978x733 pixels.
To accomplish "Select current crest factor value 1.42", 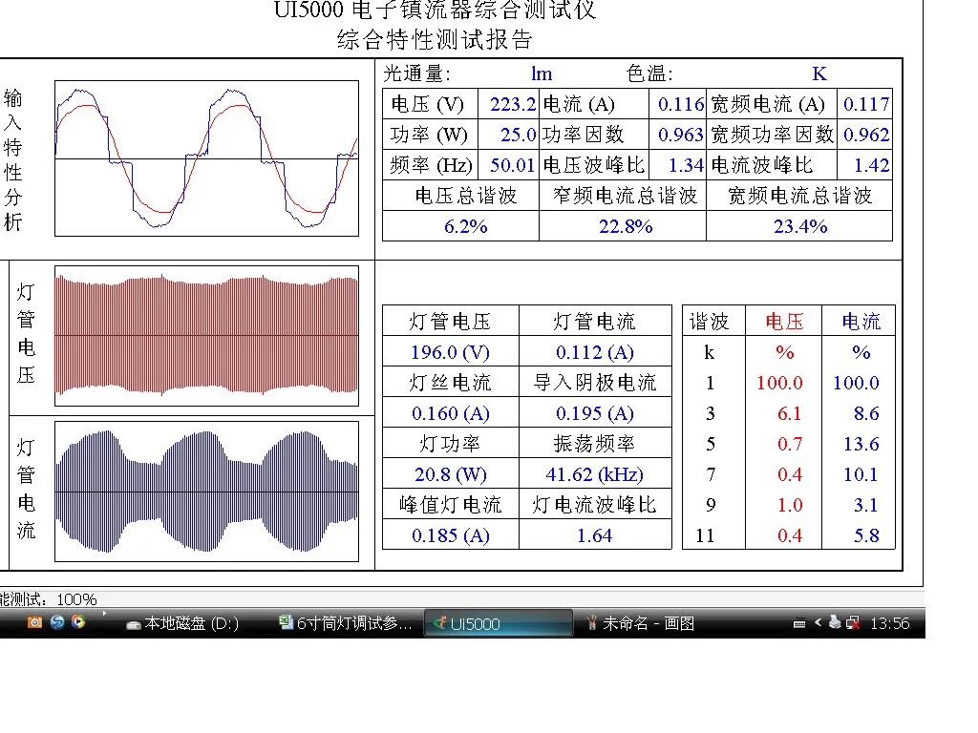I will tap(871, 165).
